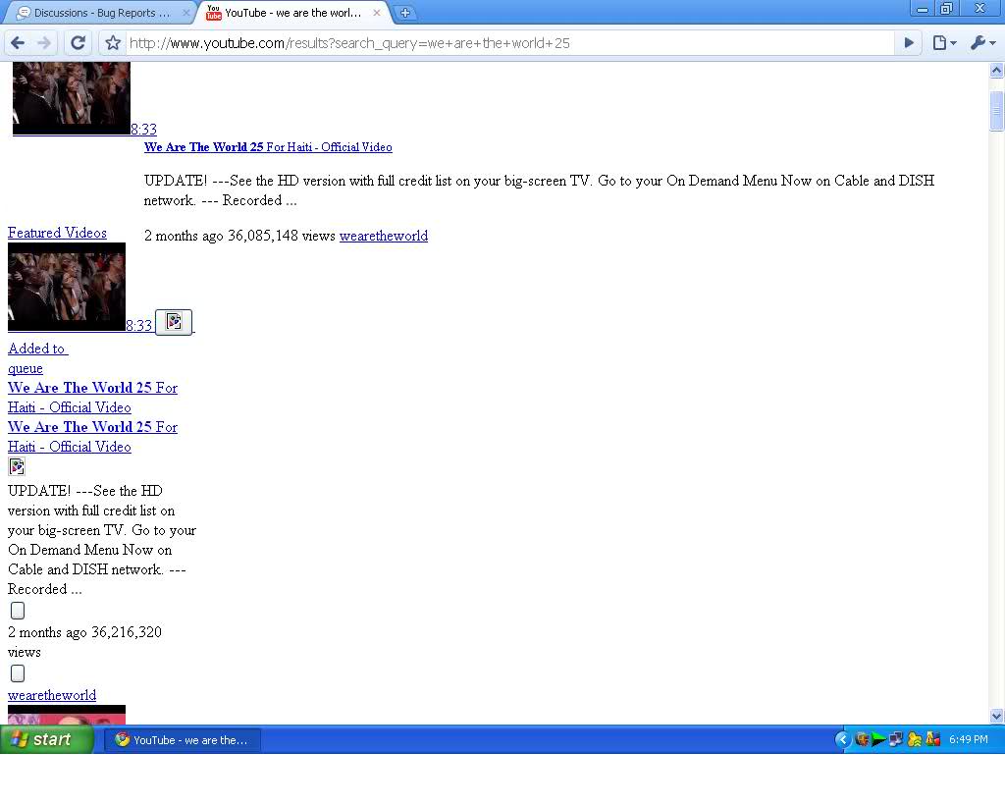Click the yellow people tray icon
Image resolution: width=1005 pixels, height=807 pixels.
915,739
